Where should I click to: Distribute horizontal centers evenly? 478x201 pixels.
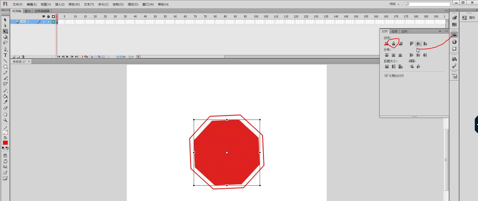pos(418,55)
